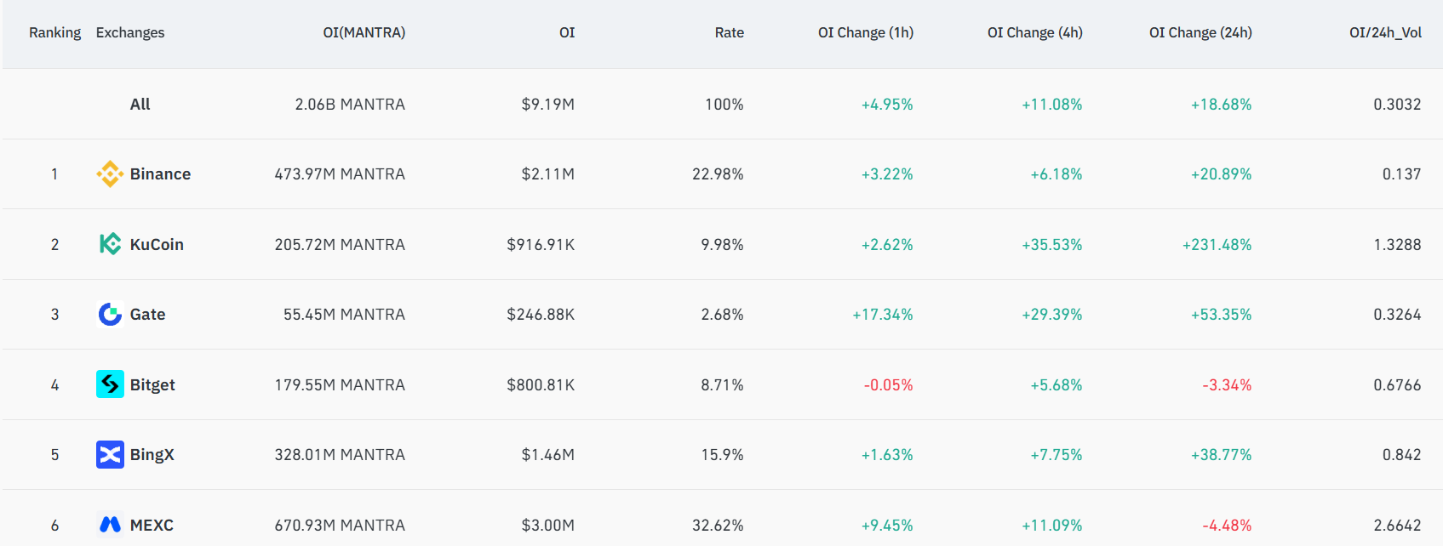This screenshot has width=1443, height=546.
Task: Click the 22.98% Binance rate
Action: pos(718,174)
